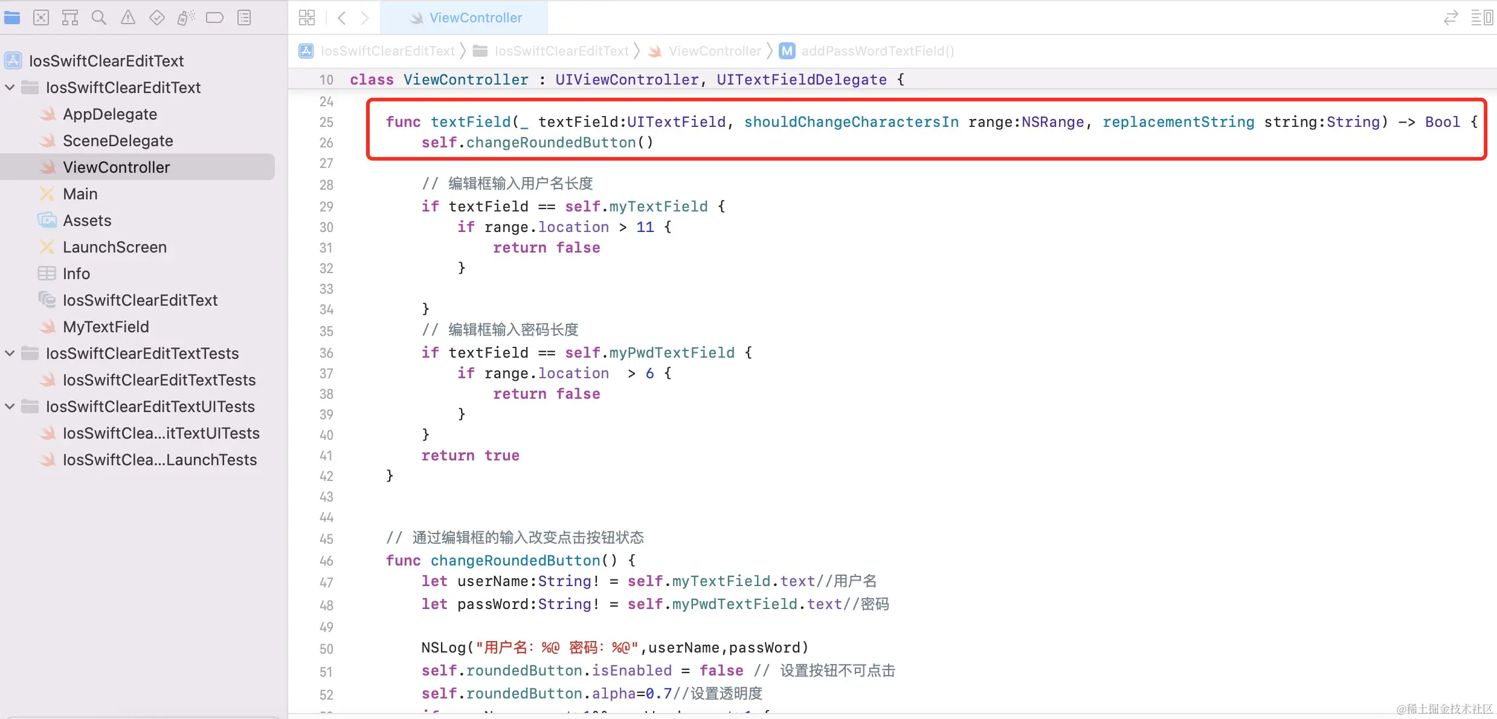Open the Symbol navigator icon

pos(70,18)
